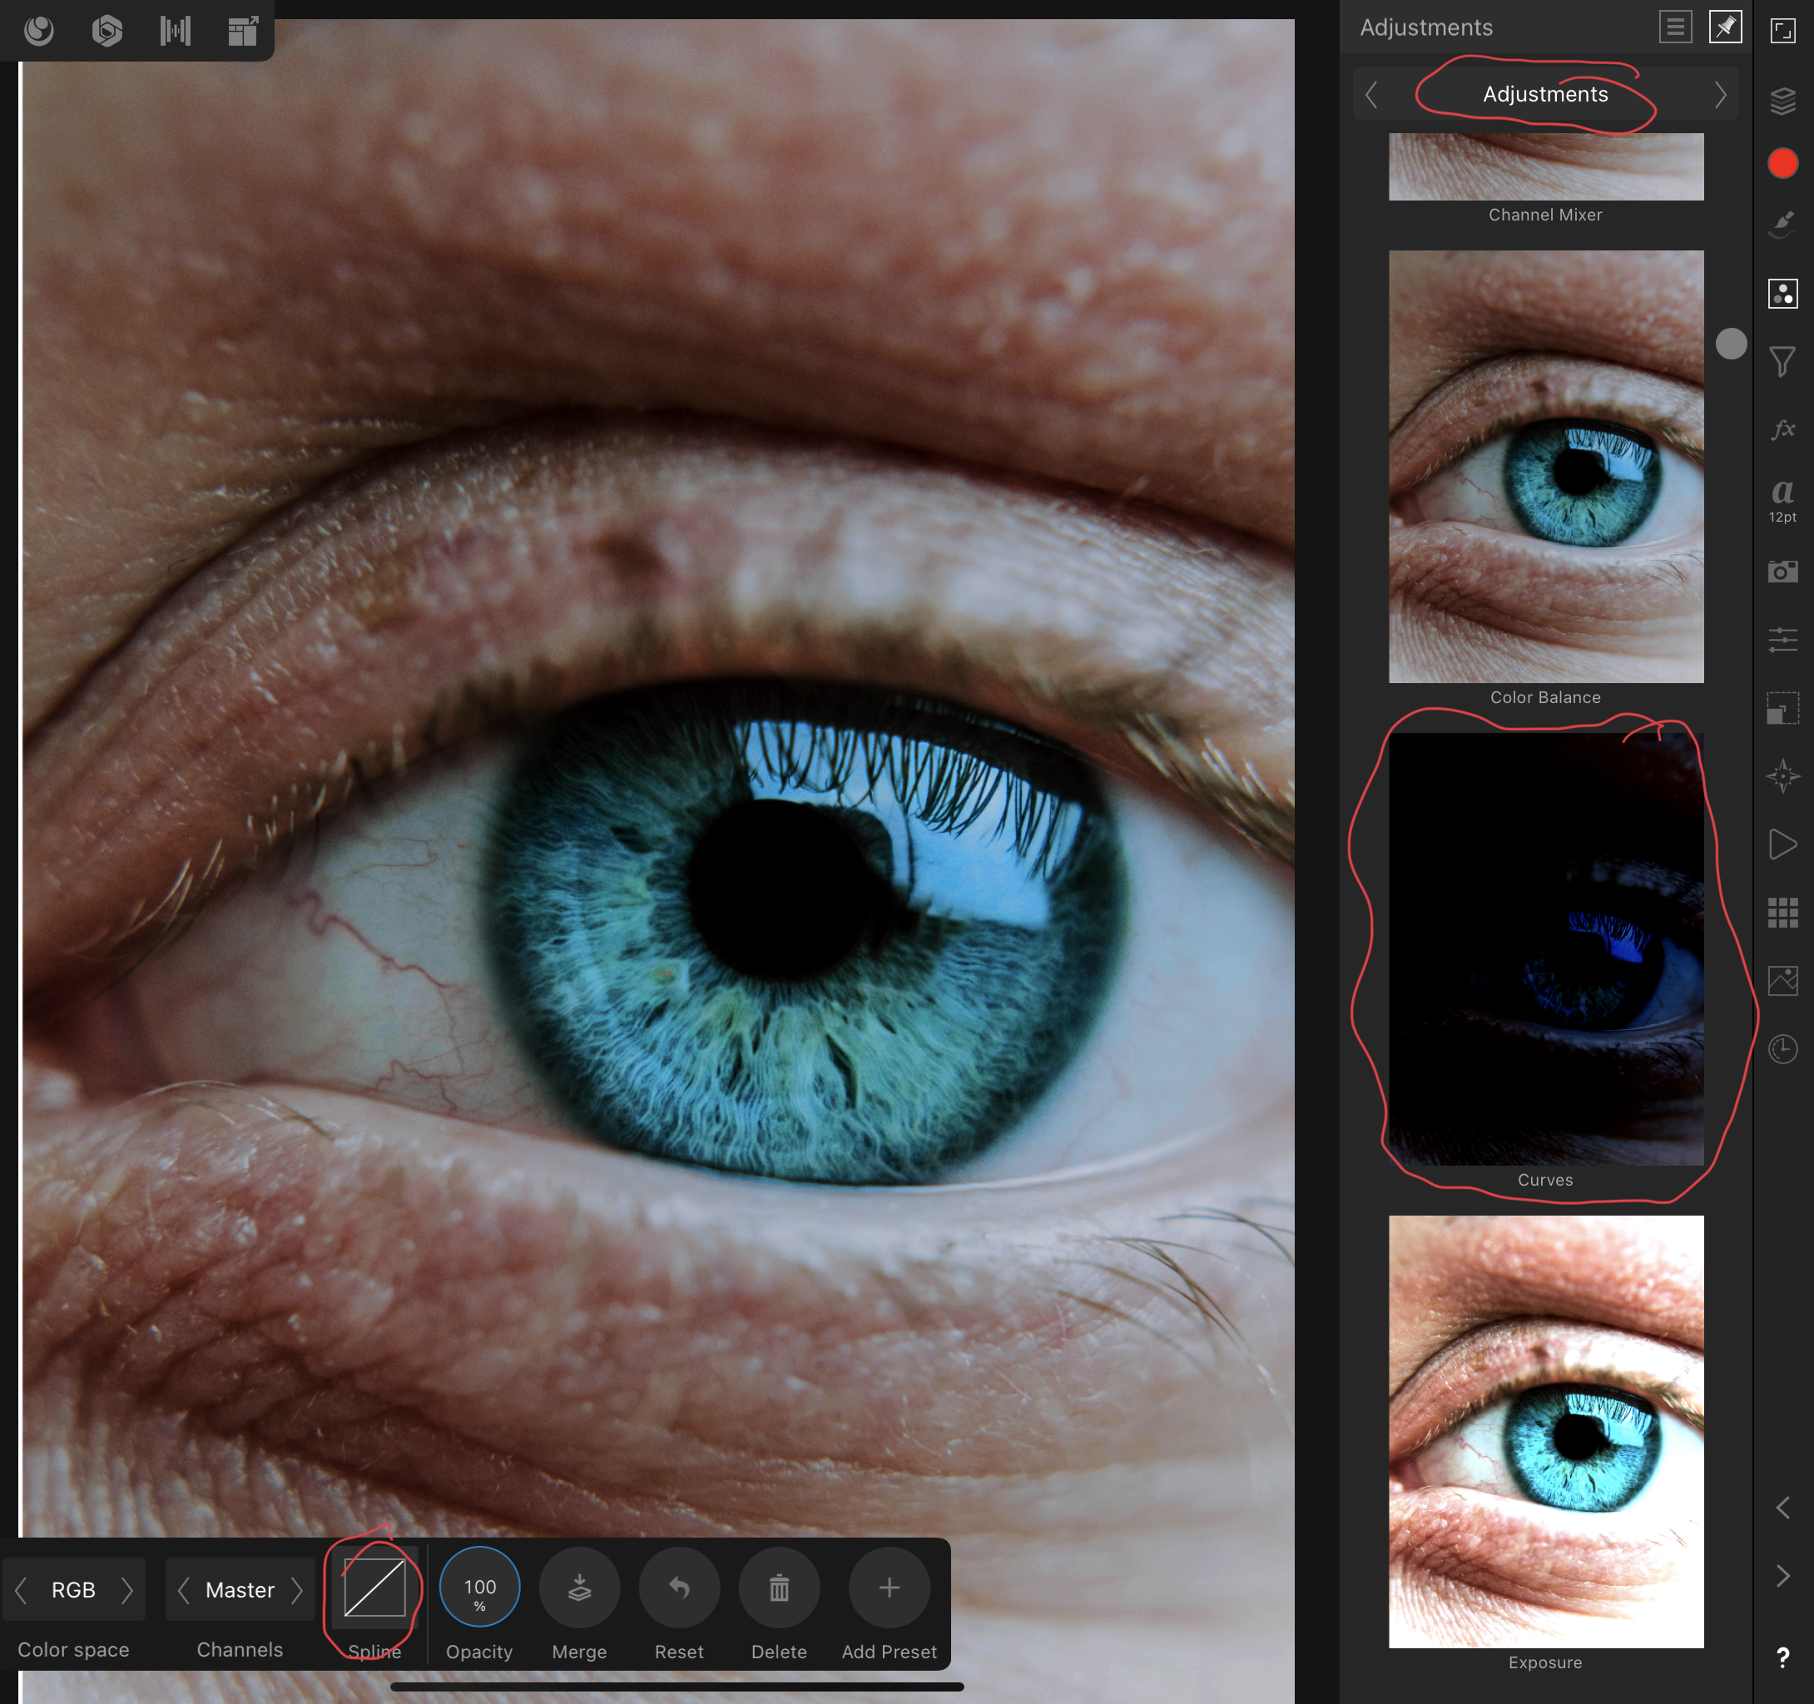Go to previous channel before Master
This screenshot has height=1704, width=1814.
click(x=183, y=1590)
